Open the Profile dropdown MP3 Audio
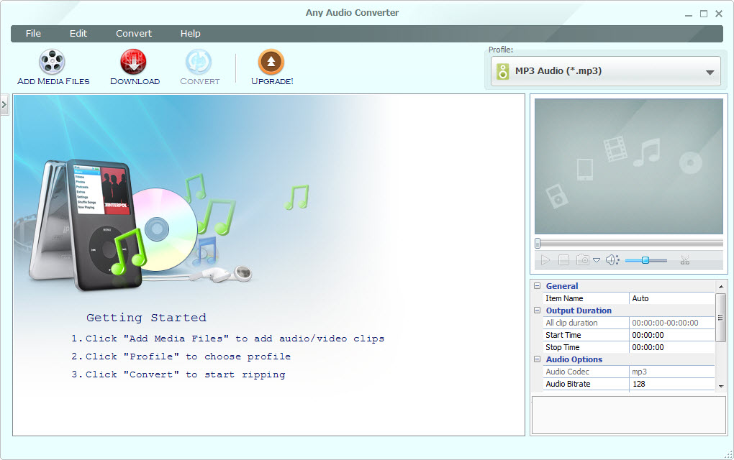This screenshot has height=460, width=734. (606, 71)
